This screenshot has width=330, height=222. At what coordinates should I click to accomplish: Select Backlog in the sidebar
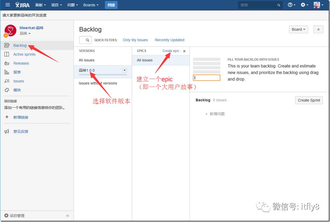[20, 45]
